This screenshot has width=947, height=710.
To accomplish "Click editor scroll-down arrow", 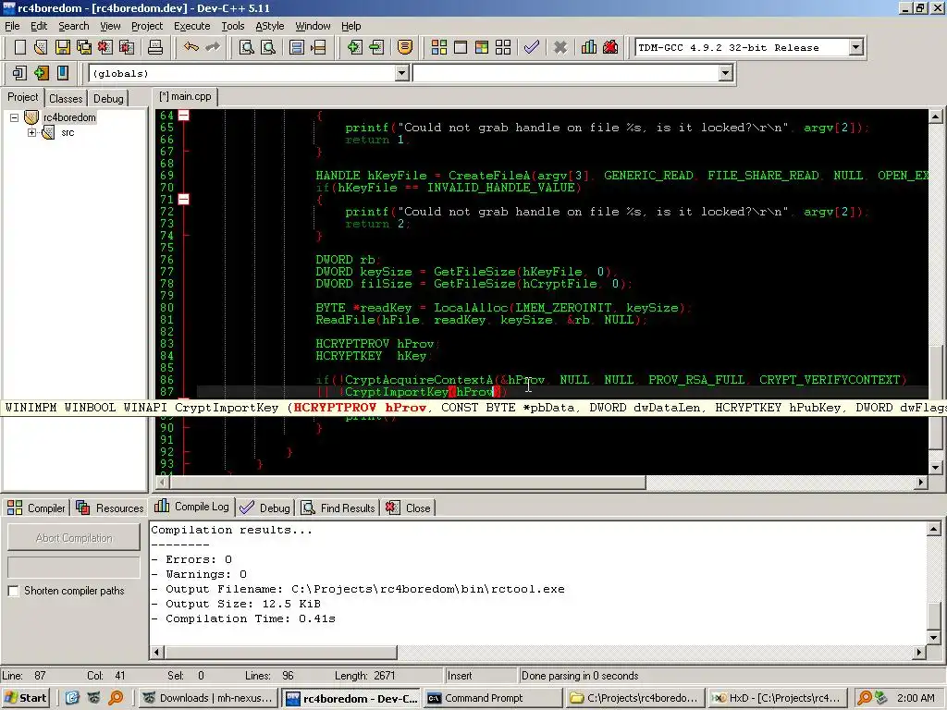I will 935,467.
